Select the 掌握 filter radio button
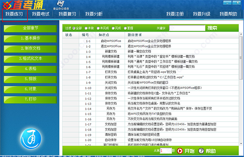The width and height of the screenshot is (244, 157). pos(125,28)
